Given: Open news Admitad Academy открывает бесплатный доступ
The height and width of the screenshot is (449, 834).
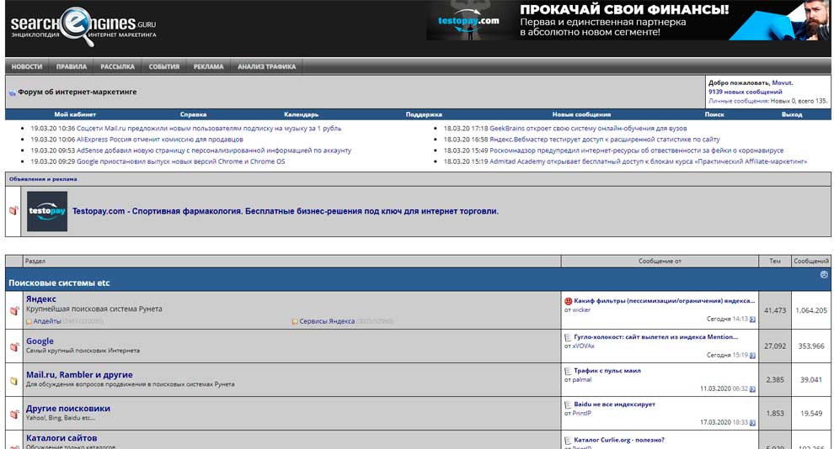Looking at the screenshot, I should [648, 161].
